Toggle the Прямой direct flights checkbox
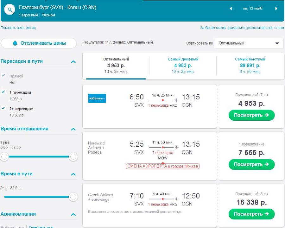Screen dimensions: 285x228 point(3,76)
